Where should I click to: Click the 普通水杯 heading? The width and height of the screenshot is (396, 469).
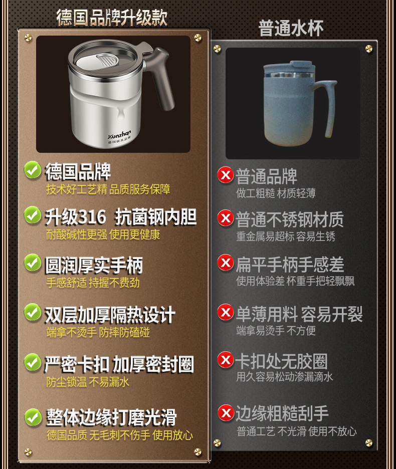click(x=291, y=29)
